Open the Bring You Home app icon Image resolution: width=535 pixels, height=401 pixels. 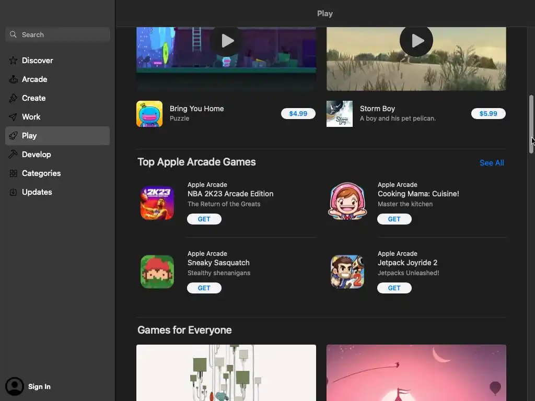pos(149,113)
